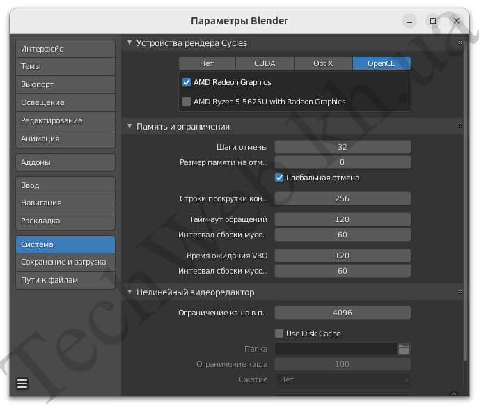
Task: Maximize the Параметры Blender window
Action: pyautogui.click(x=433, y=21)
